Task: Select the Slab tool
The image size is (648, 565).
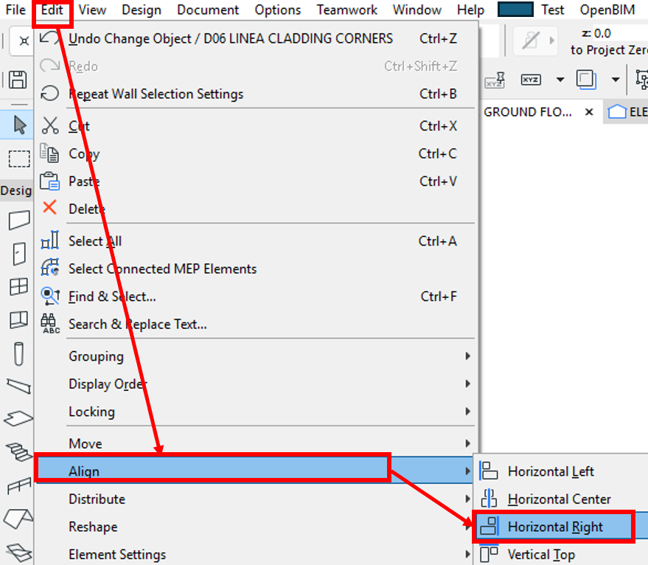Action: pos(18,418)
